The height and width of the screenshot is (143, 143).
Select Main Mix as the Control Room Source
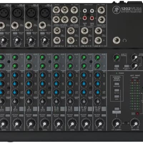pyautogui.click(x=117, y=84)
